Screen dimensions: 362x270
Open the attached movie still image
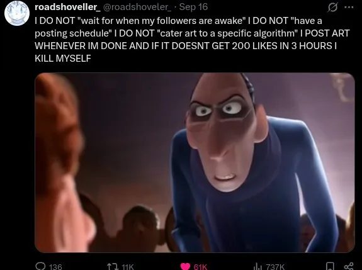pyautogui.click(x=195, y=162)
